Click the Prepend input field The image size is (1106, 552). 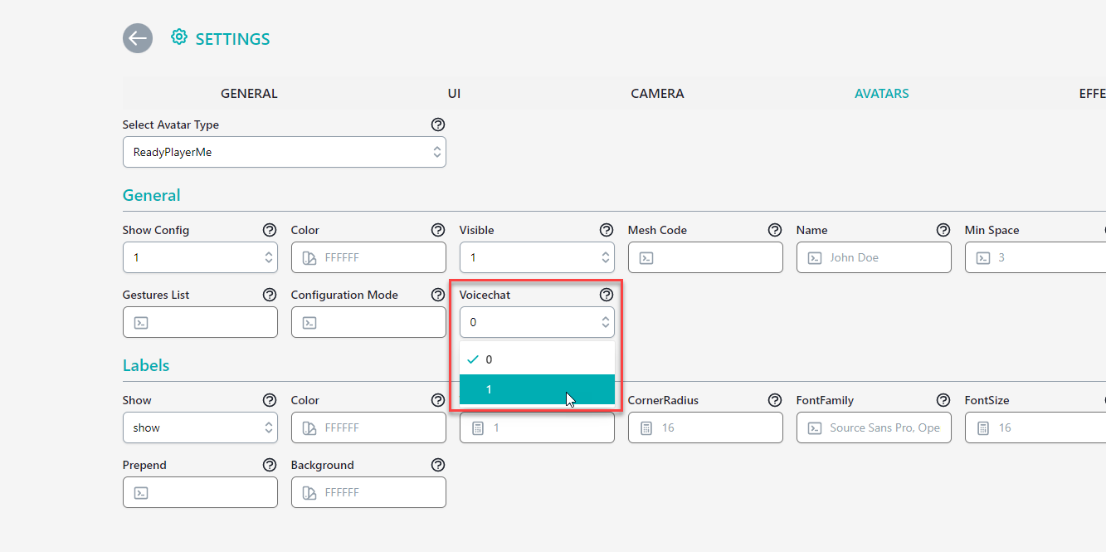(200, 492)
